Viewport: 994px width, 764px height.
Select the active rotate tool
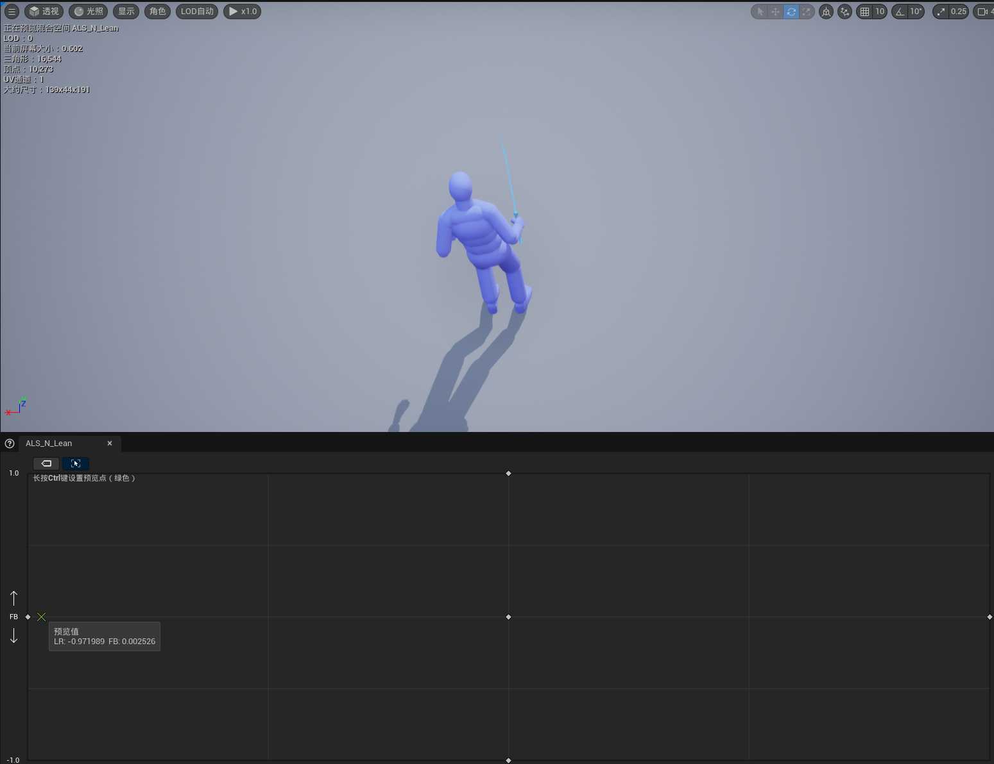791,12
